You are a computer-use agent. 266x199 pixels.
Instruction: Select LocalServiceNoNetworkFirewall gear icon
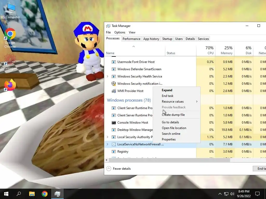point(114,144)
